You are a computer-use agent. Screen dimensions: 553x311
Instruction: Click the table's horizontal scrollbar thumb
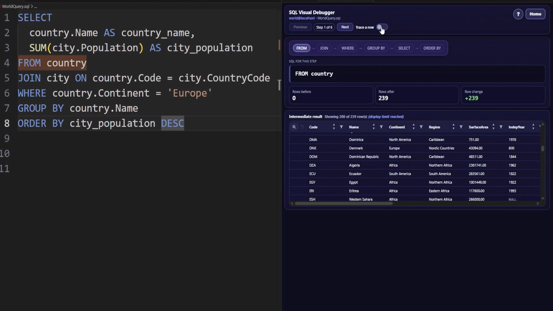[343, 203]
